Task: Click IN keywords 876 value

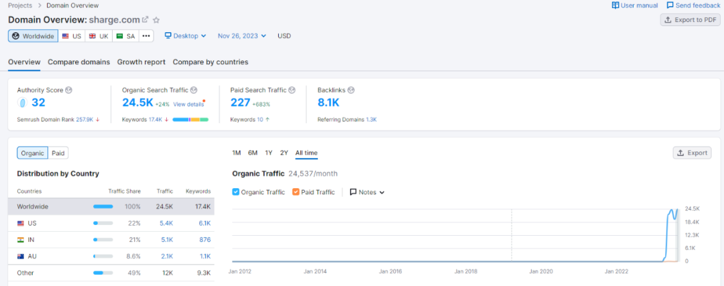Action: click(205, 240)
